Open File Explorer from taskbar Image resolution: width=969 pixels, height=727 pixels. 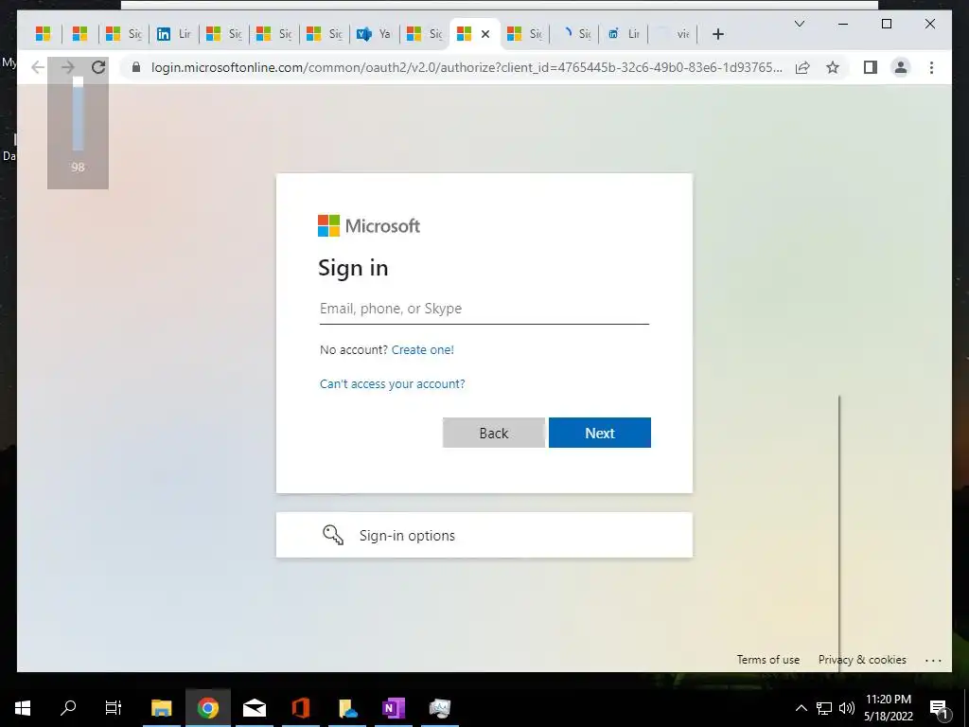(x=162, y=708)
